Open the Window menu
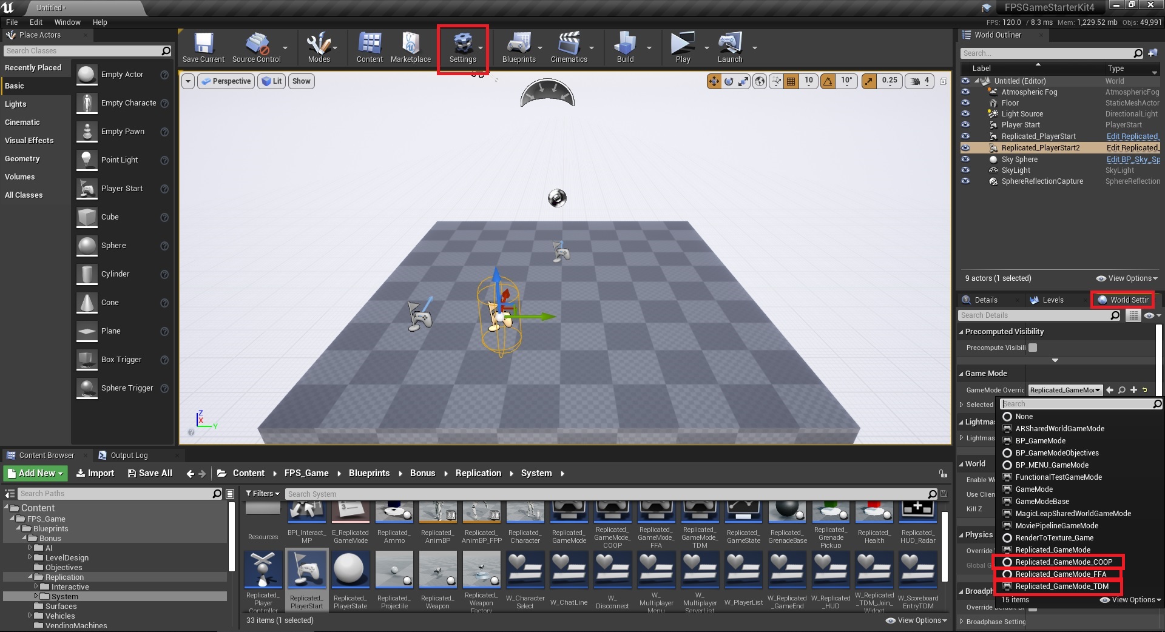The width and height of the screenshot is (1165, 632). (67, 22)
